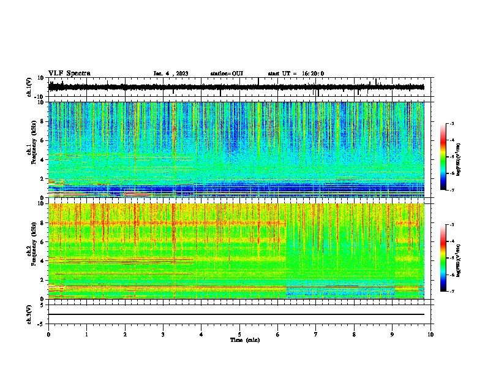Click the flat ch.3 voltage line
The width and height of the screenshot is (485, 375).
point(236,314)
